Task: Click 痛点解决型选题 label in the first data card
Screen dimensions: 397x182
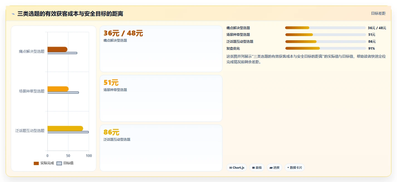Action: pos(115,41)
